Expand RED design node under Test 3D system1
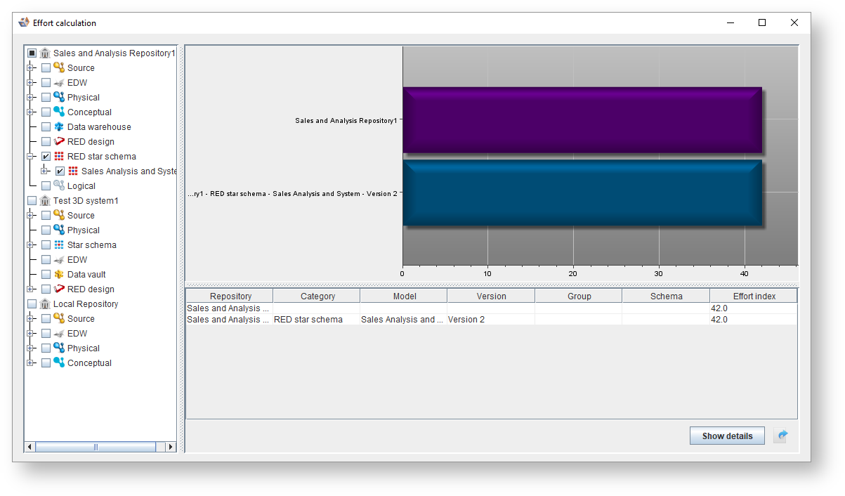Screen dimensions: 845x496 (x=30, y=289)
